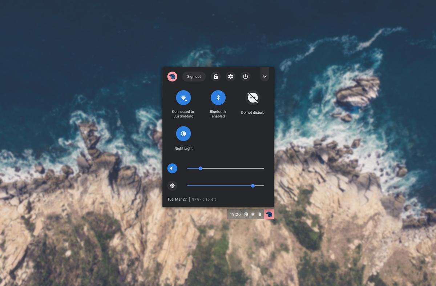
Task: Turn off Night Light toggle
Action: click(183, 134)
